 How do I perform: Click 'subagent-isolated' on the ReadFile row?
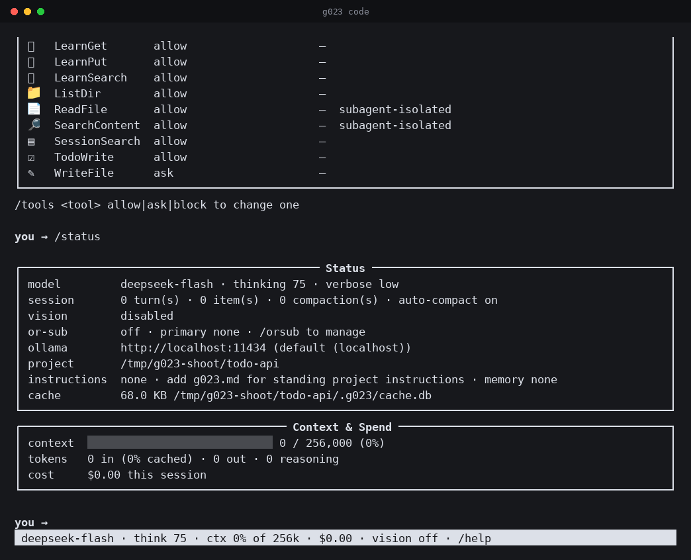tap(395, 109)
